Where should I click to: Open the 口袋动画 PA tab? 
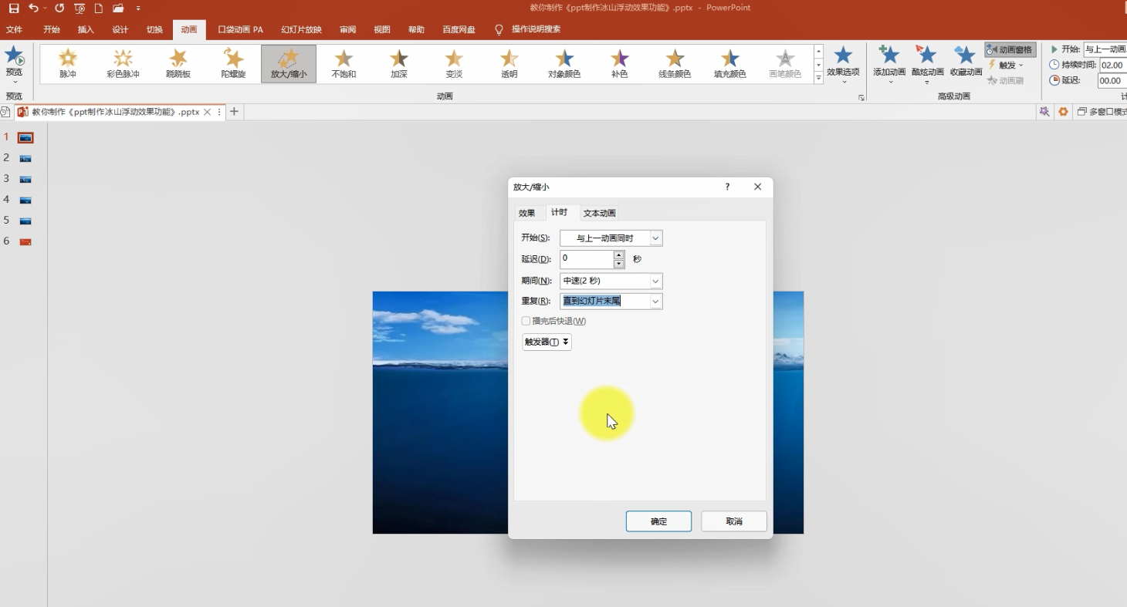point(240,29)
